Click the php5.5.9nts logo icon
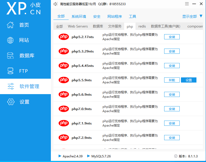Image resolution: width=206 pixels, height=162 pixels. pos(64,80)
